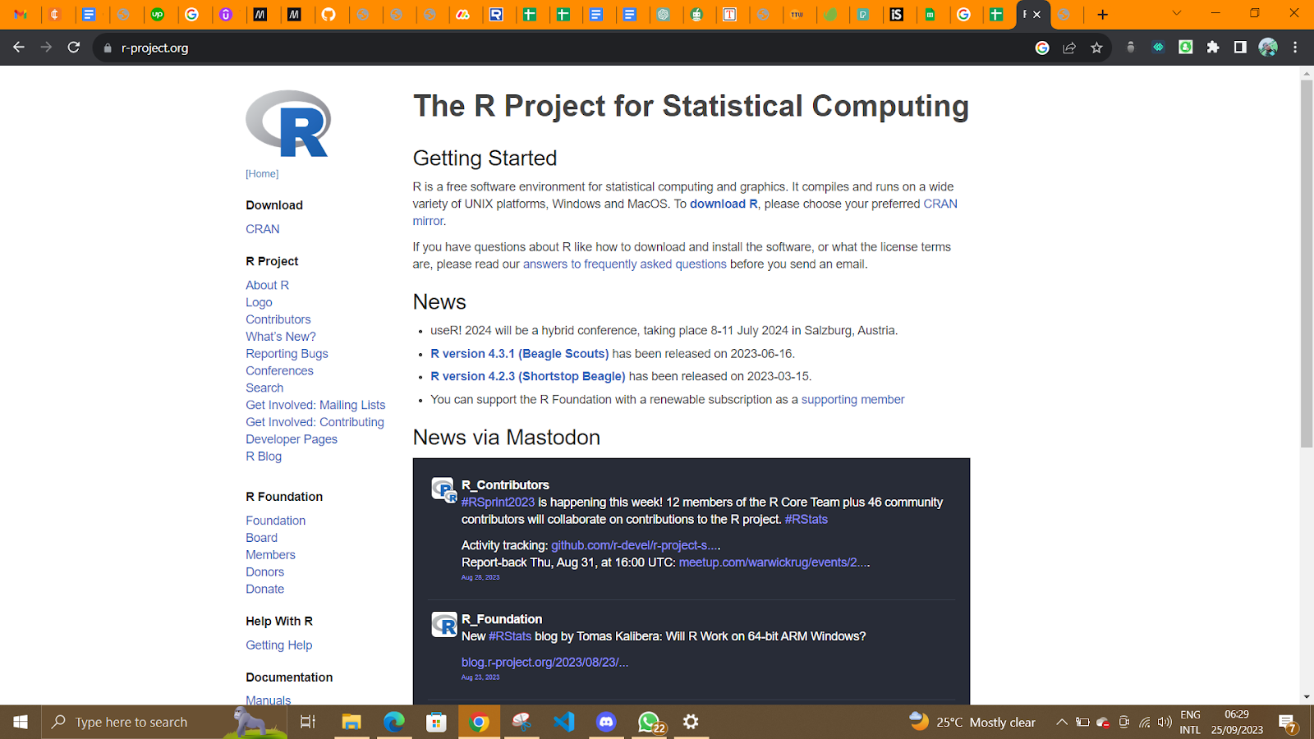Open the Donate link

(264, 590)
